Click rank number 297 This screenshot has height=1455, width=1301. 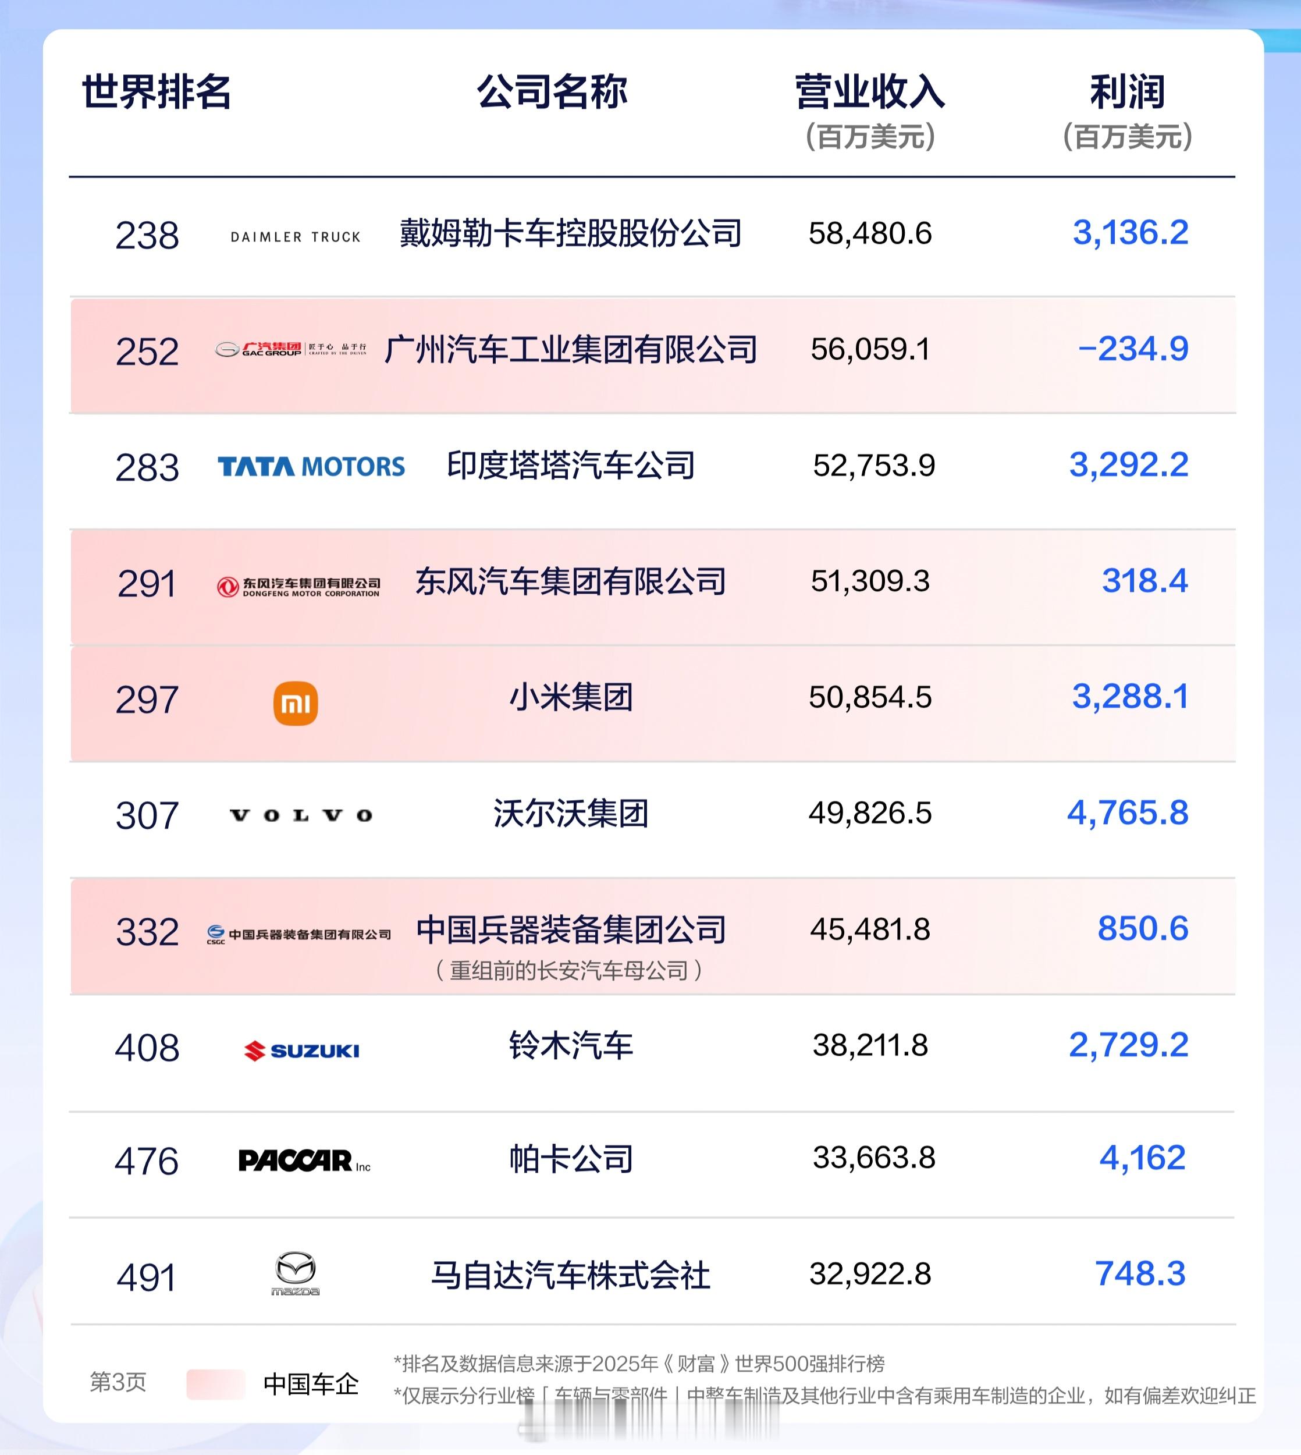pyautogui.click(x=147, y=700)
